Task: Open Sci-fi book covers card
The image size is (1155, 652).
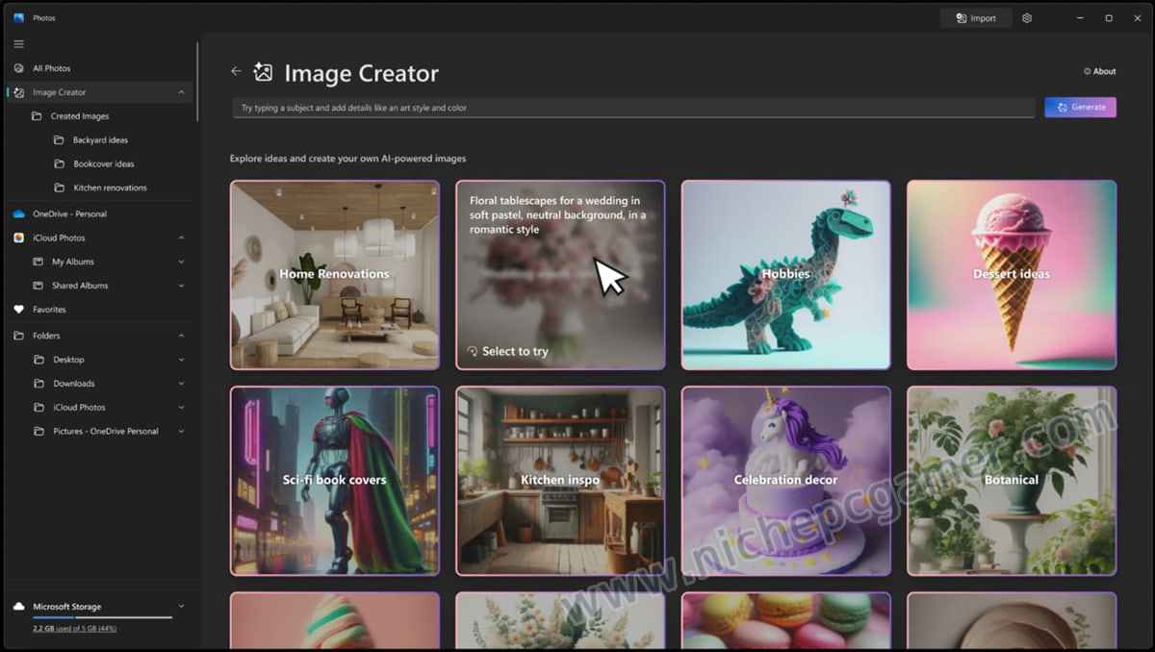Action: pos(335,481)
